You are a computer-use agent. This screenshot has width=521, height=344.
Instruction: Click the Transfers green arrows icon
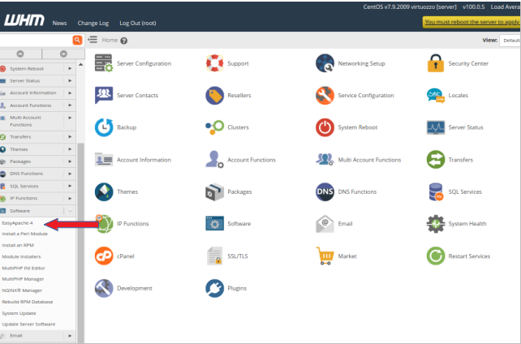coord(435,159)
